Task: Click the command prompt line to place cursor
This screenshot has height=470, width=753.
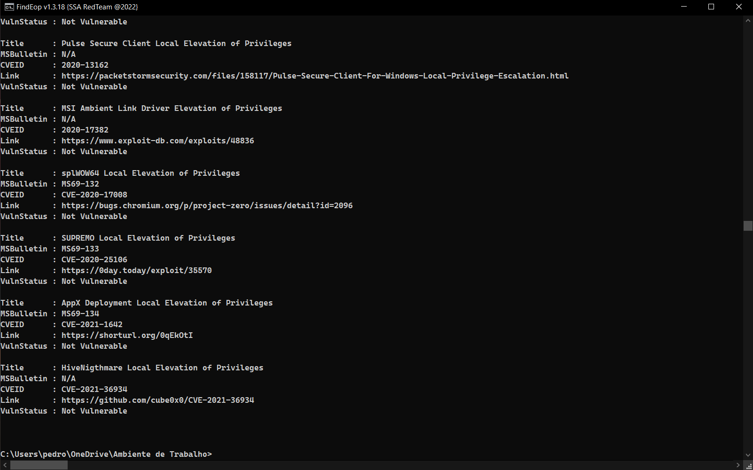Action: click(x=216, y=454)
